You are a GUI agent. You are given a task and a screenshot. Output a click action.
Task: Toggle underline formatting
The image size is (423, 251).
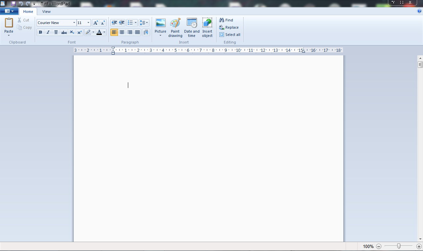(56, 32)
